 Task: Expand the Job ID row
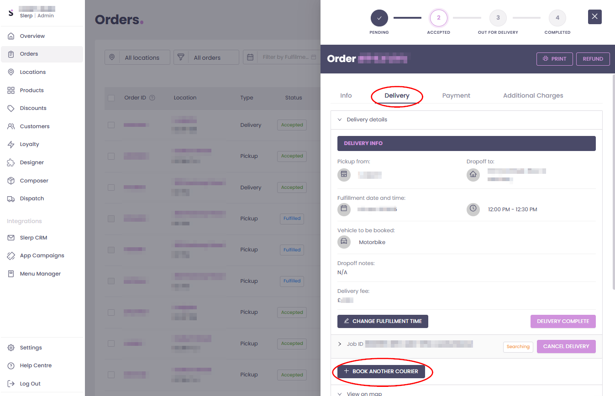[340, 344]
